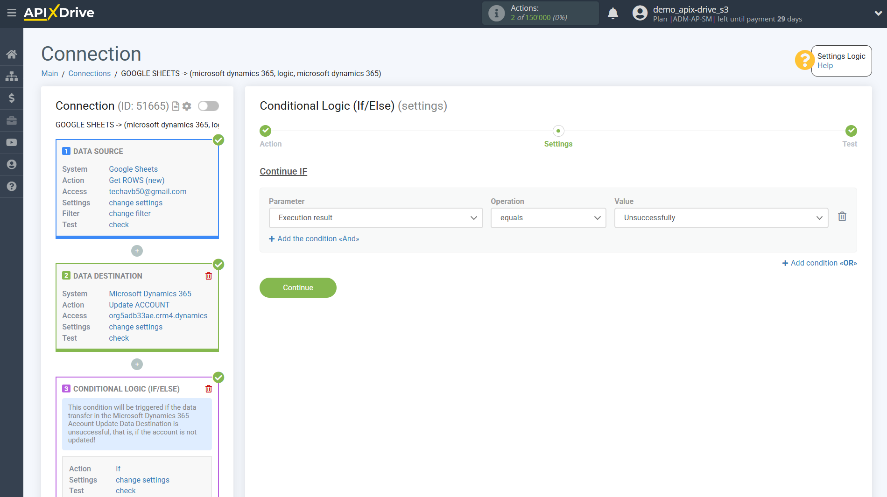Expand the account menu chevron
This screenshot has height=497, width=887.
pyautogui.click(x=878, y=13)
